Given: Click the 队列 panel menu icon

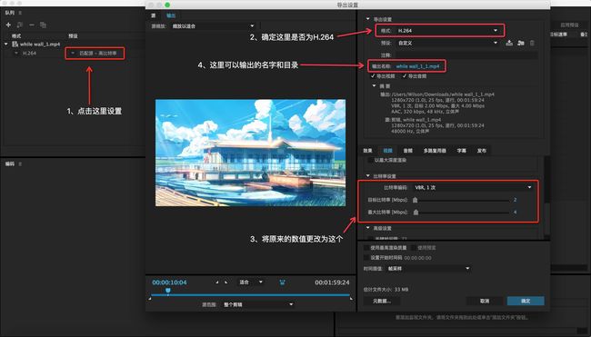Looking at the screenshot, I should click(20, 13).
